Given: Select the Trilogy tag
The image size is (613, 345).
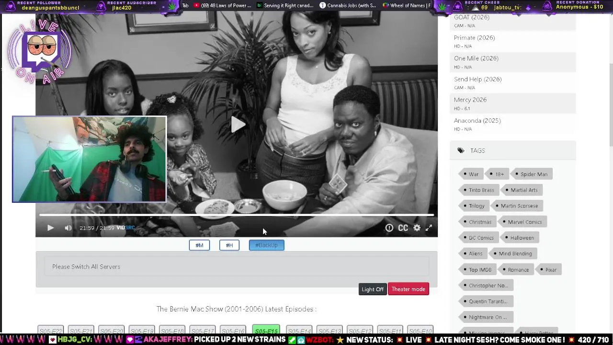Looking at the screenshot, I should (474, 206).
